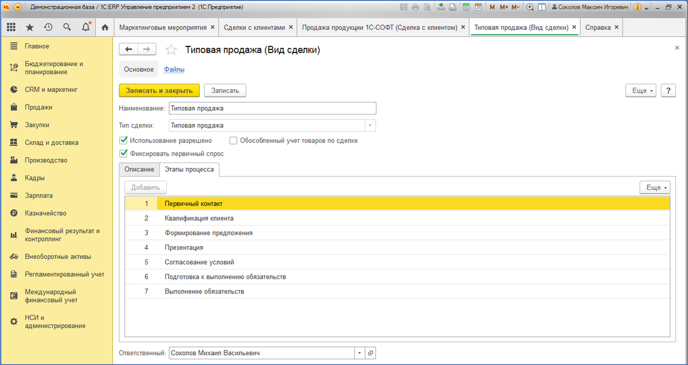
Task: Click the M+ memory add button
Action: pyautogui.click(x=504, y=7)
